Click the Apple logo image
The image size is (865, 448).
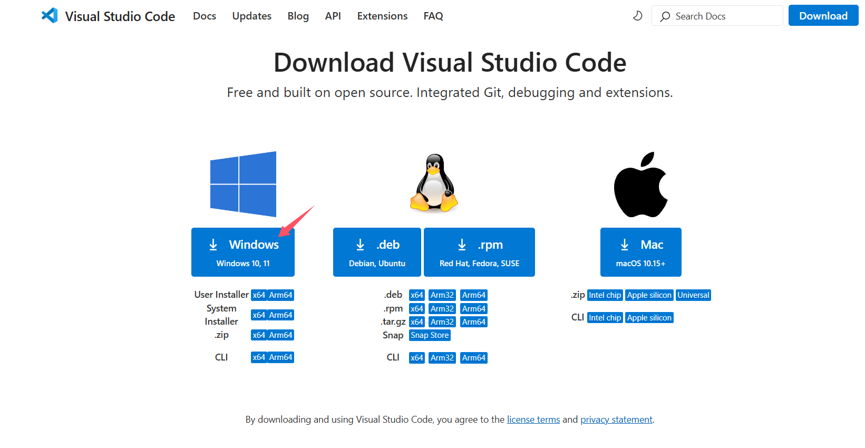(x=641, y=184)
